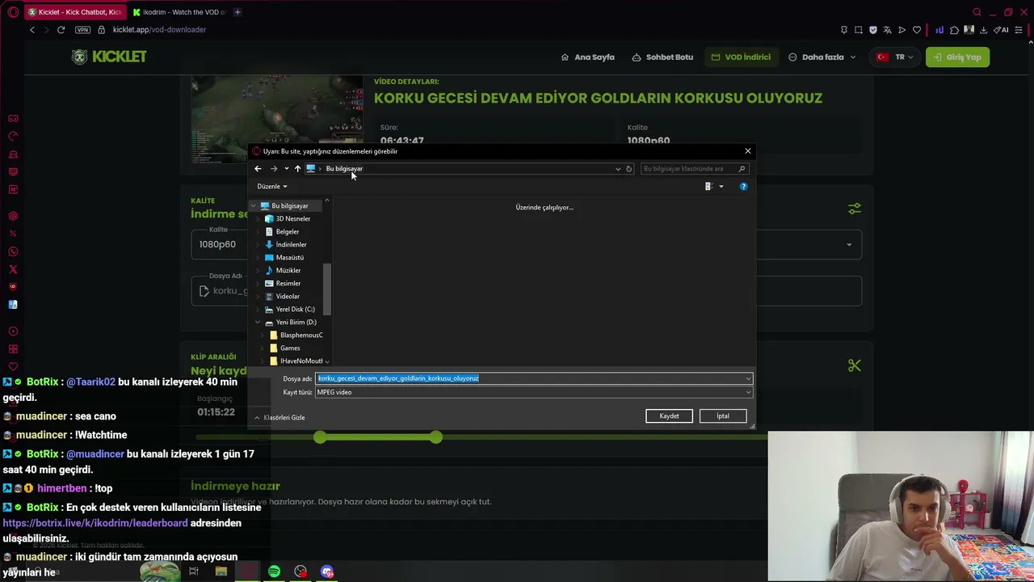Collapse the Bu bilgisayar tree node
This screenshot has height=582, width=1034.
(x=254, y=206)
